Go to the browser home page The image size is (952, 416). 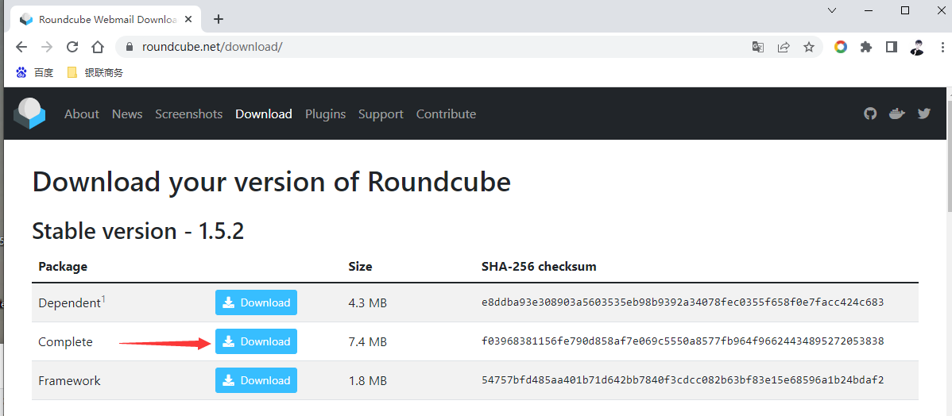pyautogui.click(x=98, y=47)
